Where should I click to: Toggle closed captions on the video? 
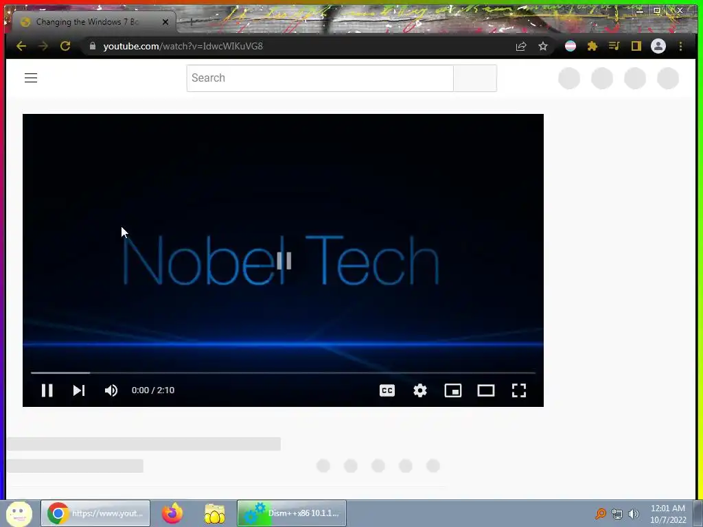pos(387,390)
